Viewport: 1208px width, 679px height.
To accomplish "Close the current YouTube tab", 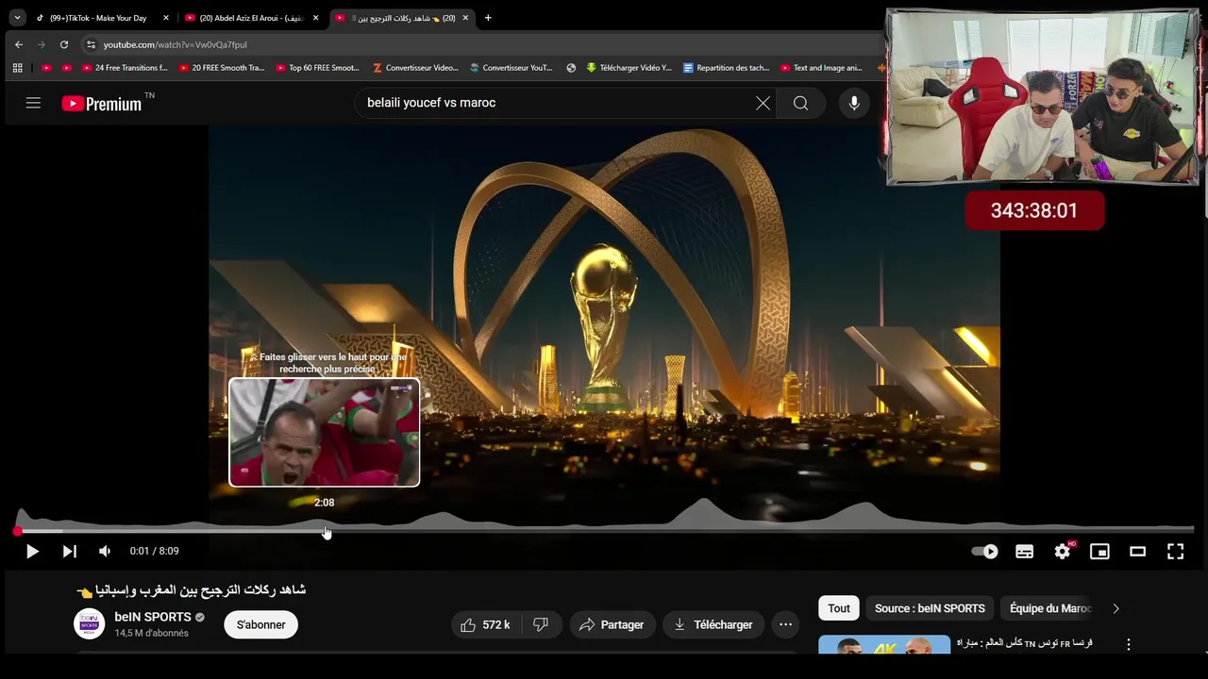I will pos(465,18).
